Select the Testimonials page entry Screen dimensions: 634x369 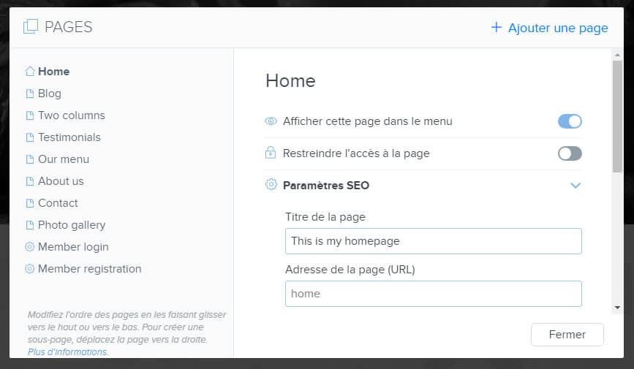[x=69, y=137]
